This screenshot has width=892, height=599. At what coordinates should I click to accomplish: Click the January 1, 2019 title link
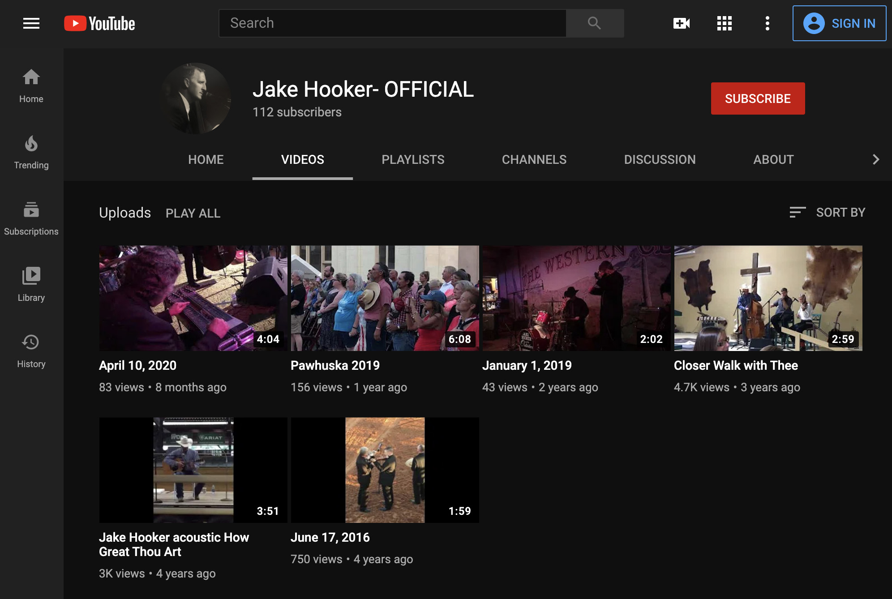click(x=527, y=365)
